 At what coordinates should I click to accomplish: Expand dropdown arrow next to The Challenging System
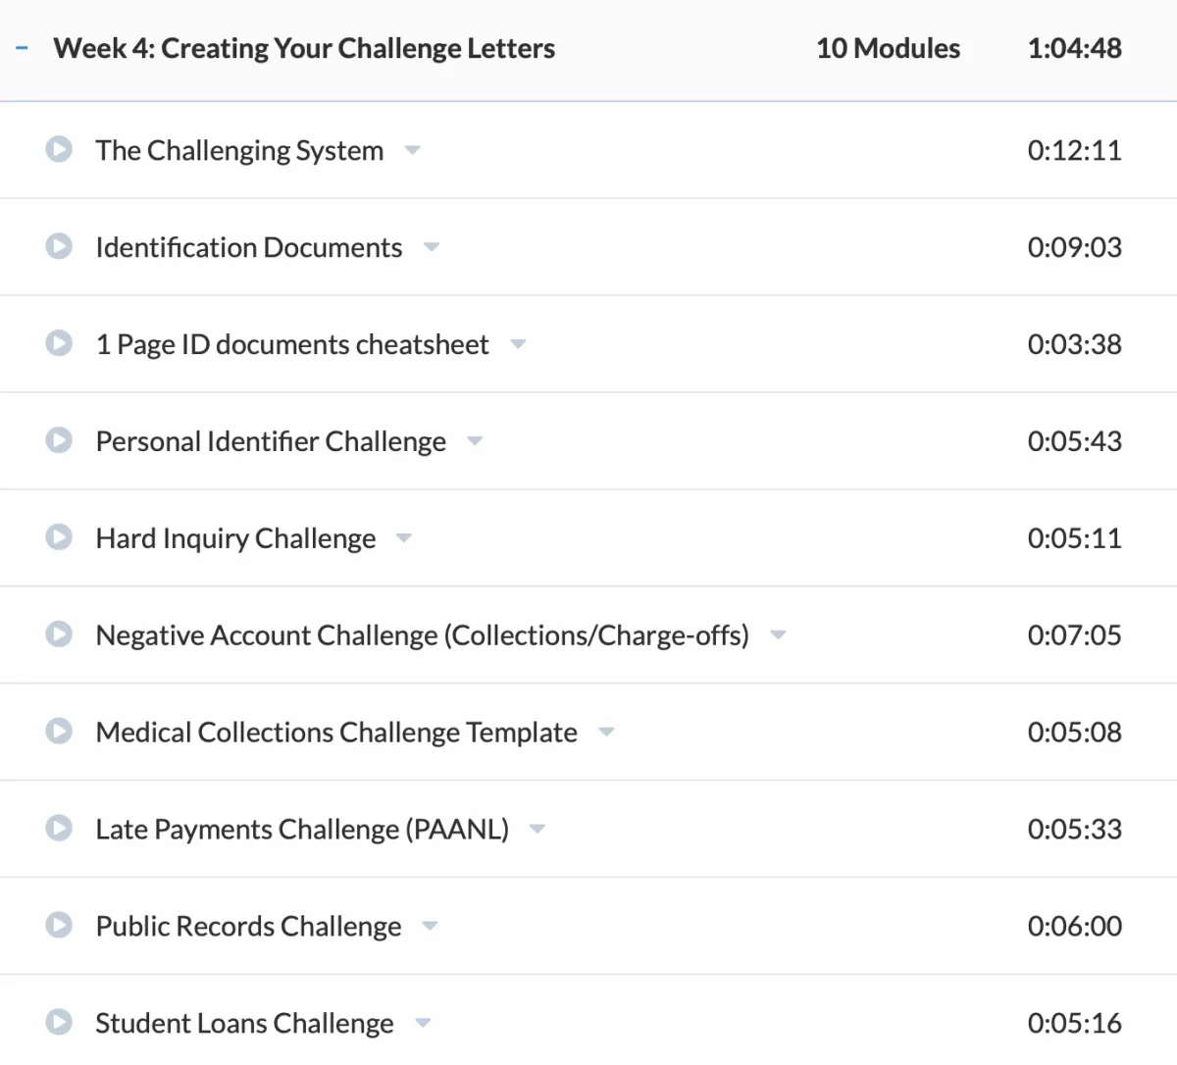(413, 150)
